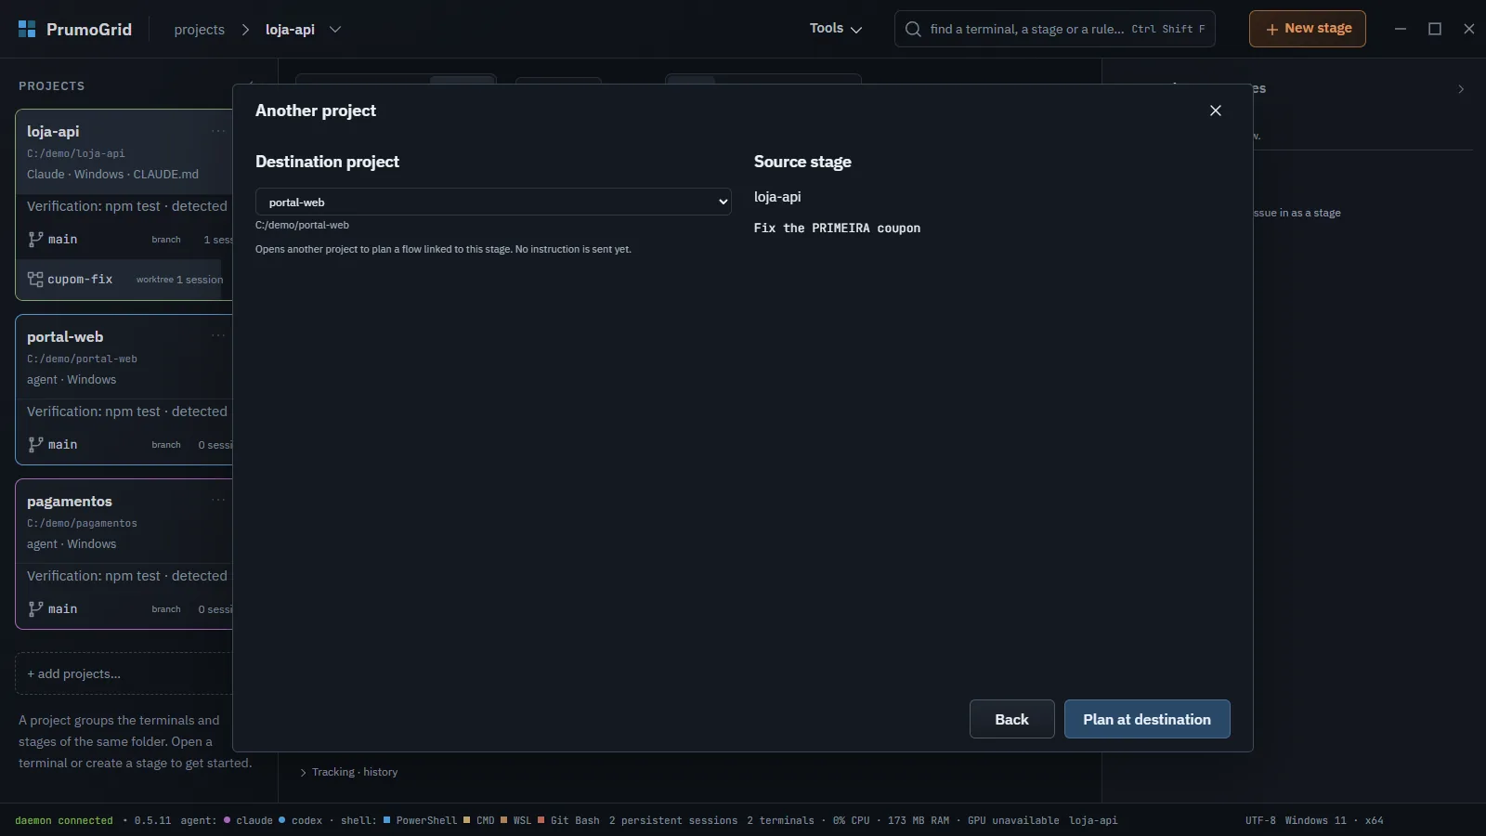
Task: Click the cupom-fix worktree row
Action: point(124,280)
